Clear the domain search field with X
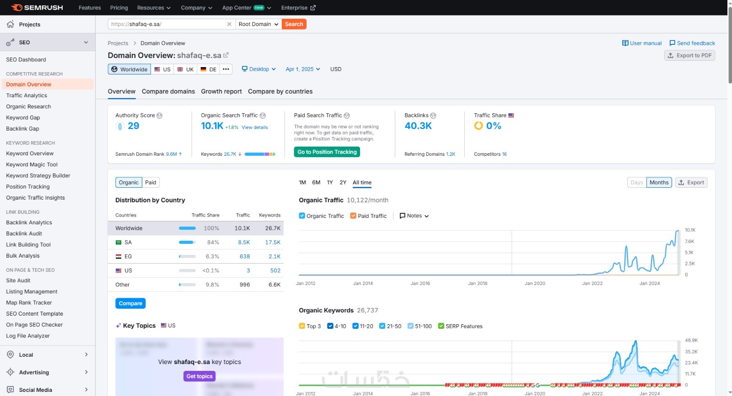 (x=229, y=24)
